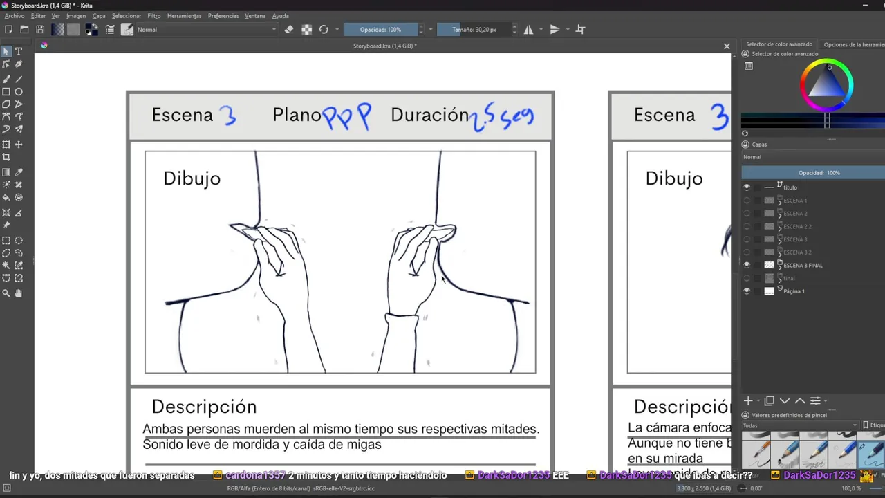Expand the final layer group
Screen dimensions: 885x498
[780, 279]
